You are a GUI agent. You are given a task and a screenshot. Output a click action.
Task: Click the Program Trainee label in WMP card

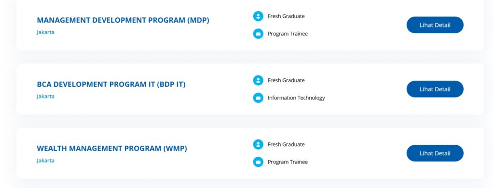(x=288, y=162)
